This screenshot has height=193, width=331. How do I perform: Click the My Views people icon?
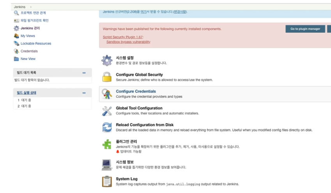16,36
